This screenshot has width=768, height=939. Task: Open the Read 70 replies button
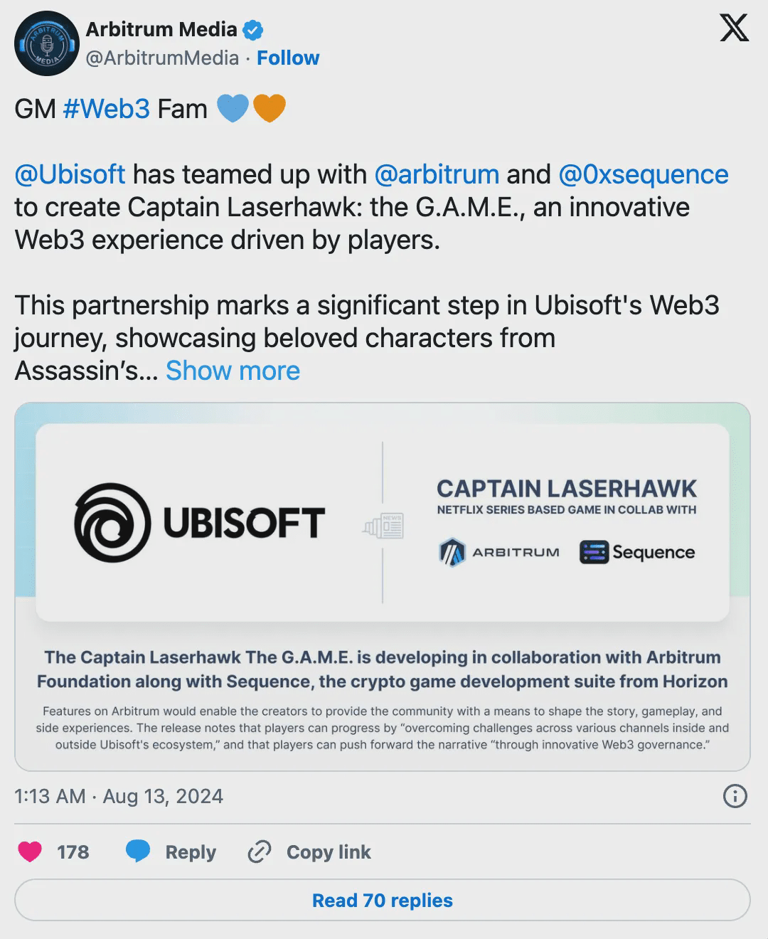[383, 900]
